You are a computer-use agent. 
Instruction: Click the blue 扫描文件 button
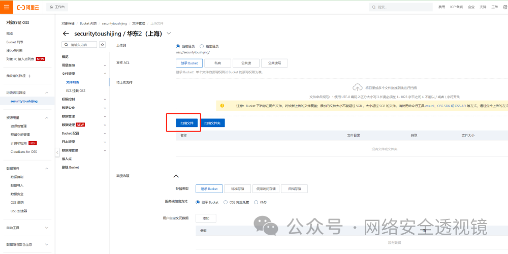[x=186, y=123]
